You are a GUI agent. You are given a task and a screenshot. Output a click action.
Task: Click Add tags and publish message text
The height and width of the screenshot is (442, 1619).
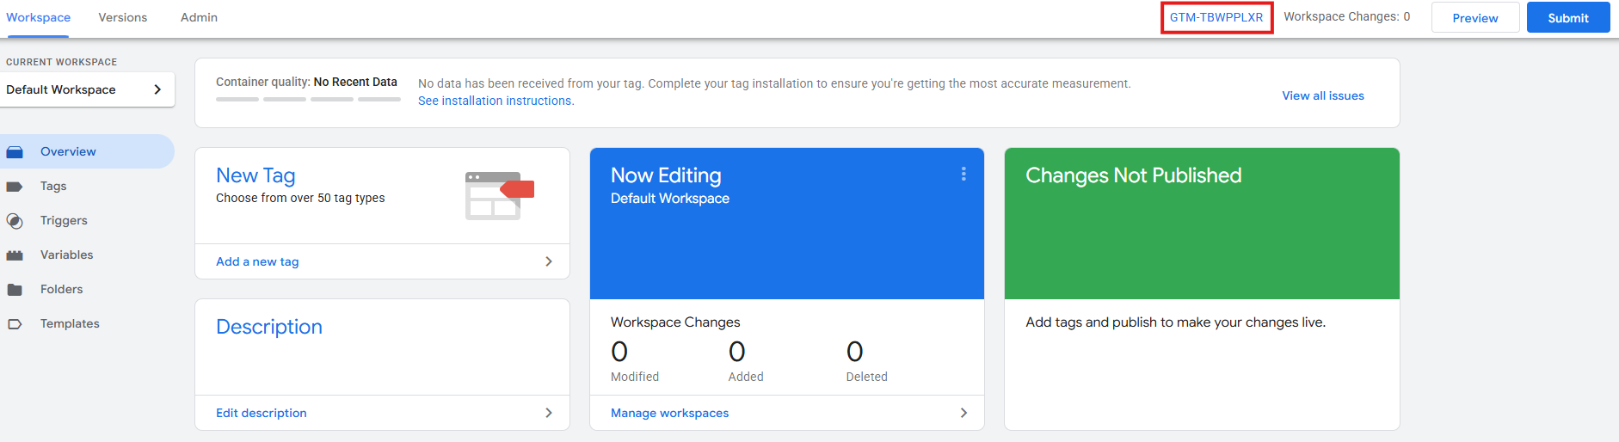(1175, 322)
